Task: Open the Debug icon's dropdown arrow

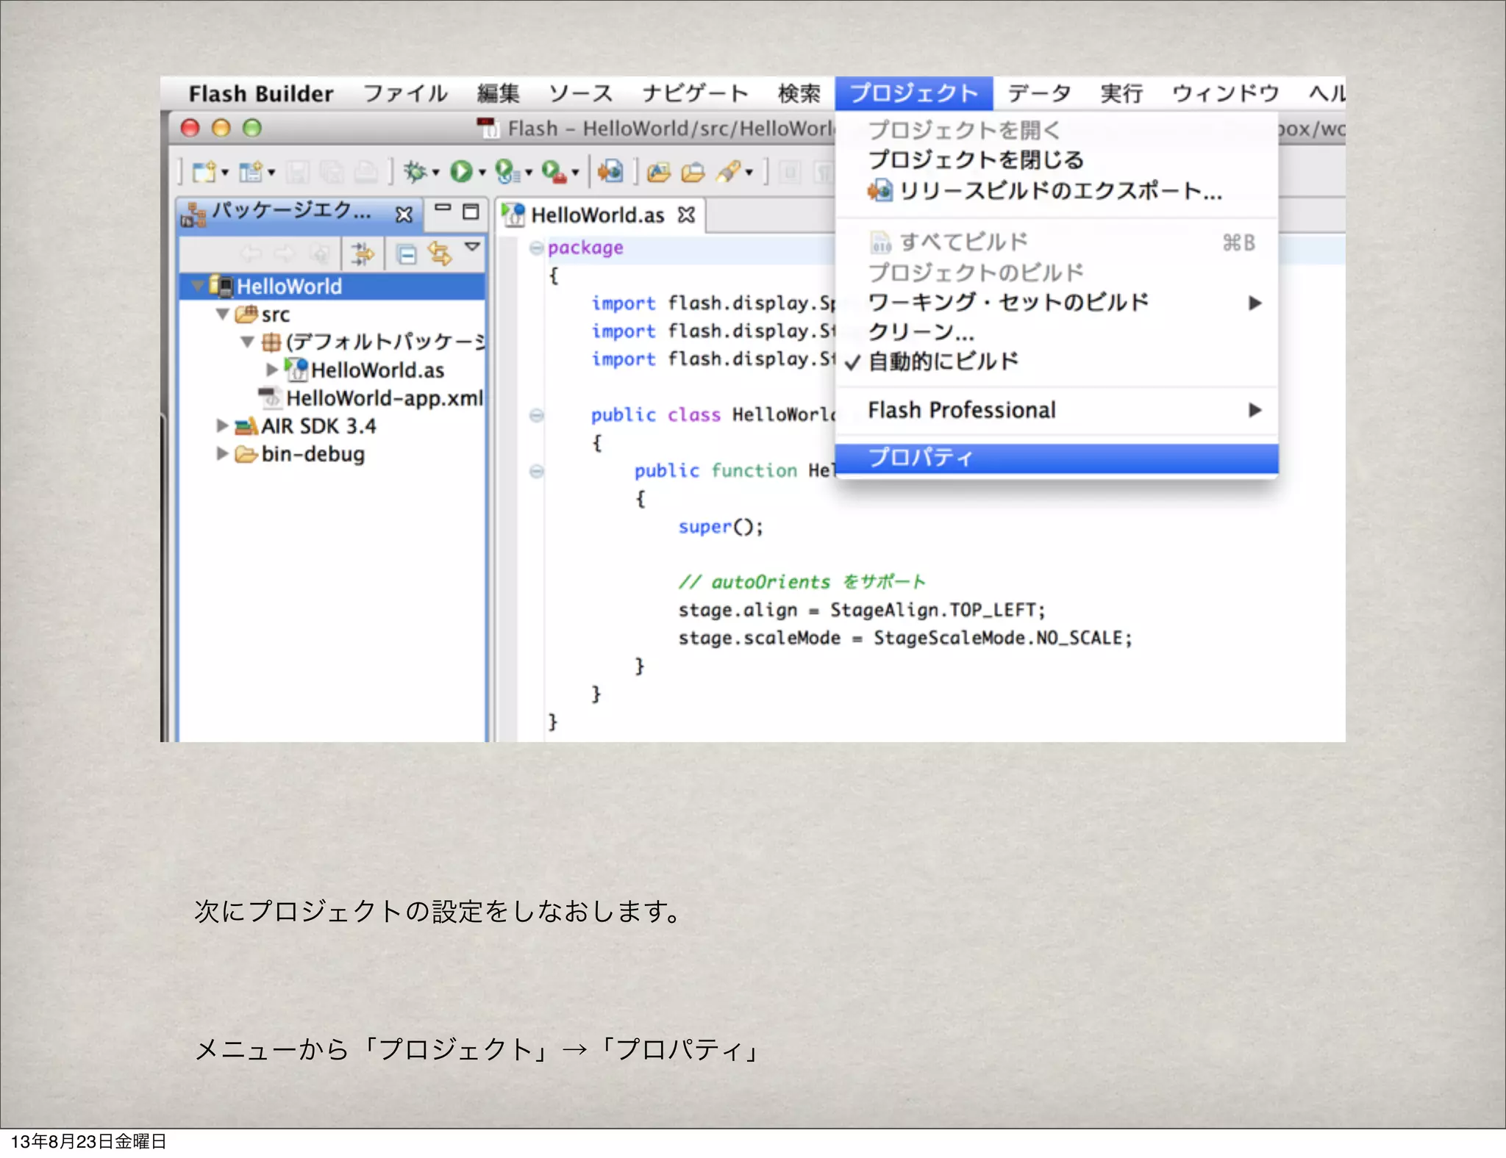Action: (x=436, y=173)
